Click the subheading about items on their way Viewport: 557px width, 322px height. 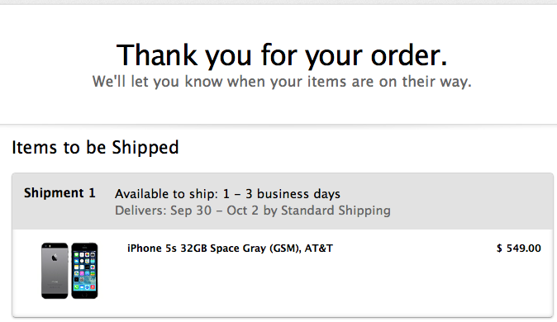[282, 81]
